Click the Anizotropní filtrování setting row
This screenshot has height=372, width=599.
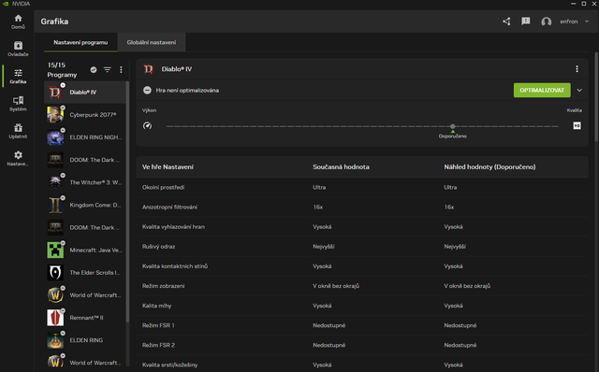coord(362,207)
